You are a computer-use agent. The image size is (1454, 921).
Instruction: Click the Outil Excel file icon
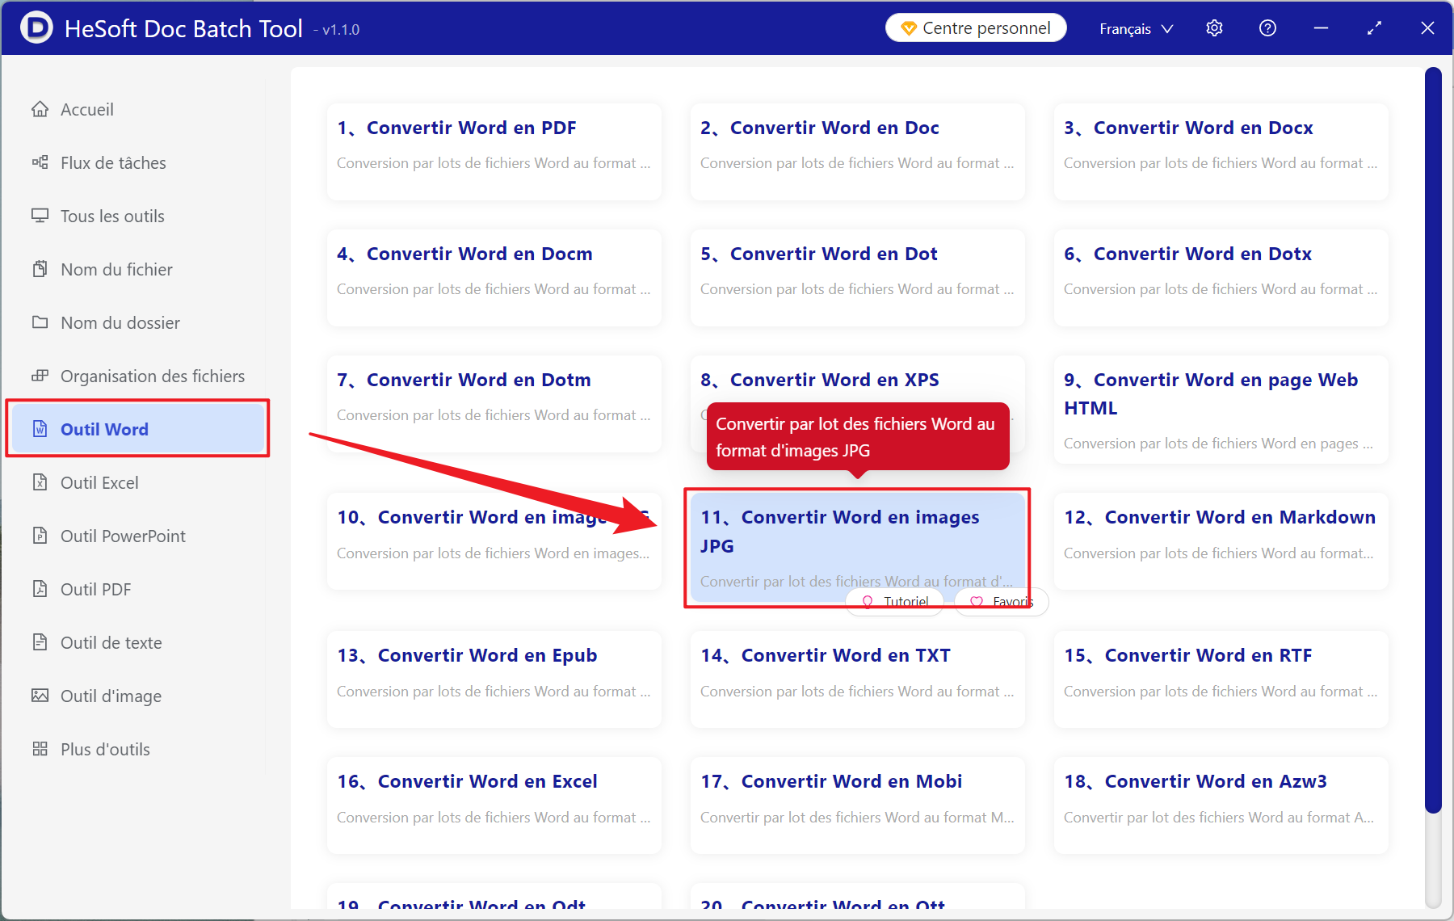pyautogui.click(x=40, y=482)
